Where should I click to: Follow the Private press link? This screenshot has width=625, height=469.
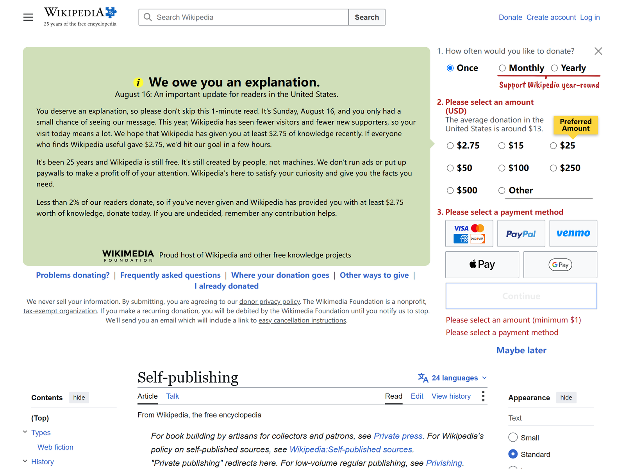coord(398,436)
